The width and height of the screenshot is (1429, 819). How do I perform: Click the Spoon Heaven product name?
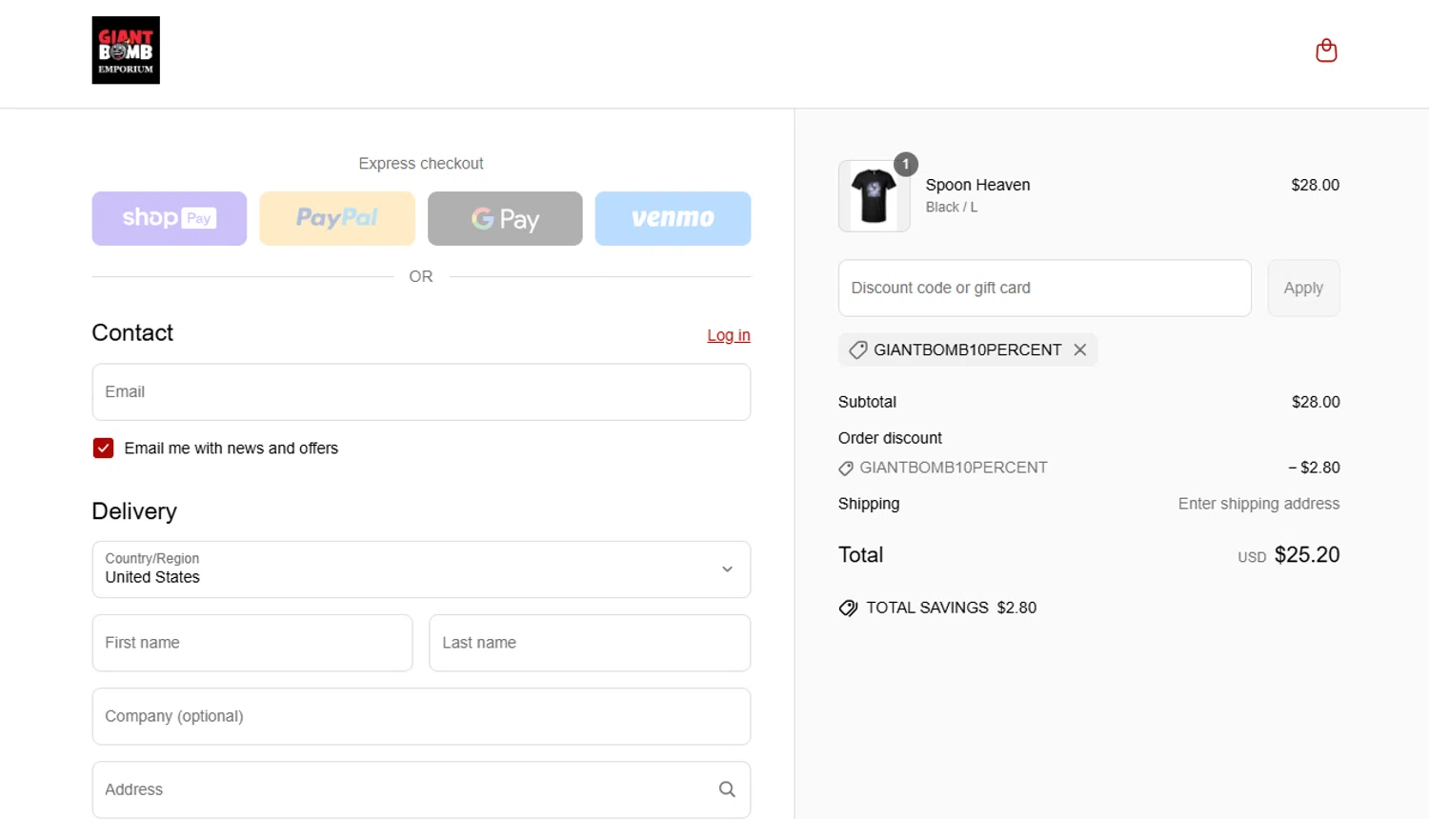tap(977, 185)
